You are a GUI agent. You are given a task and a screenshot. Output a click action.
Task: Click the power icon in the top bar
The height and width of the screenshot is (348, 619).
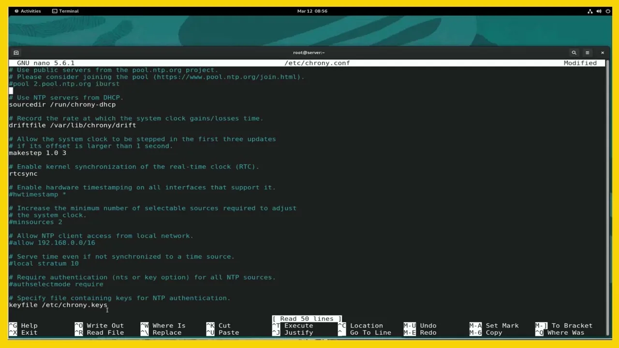[608, 11]
